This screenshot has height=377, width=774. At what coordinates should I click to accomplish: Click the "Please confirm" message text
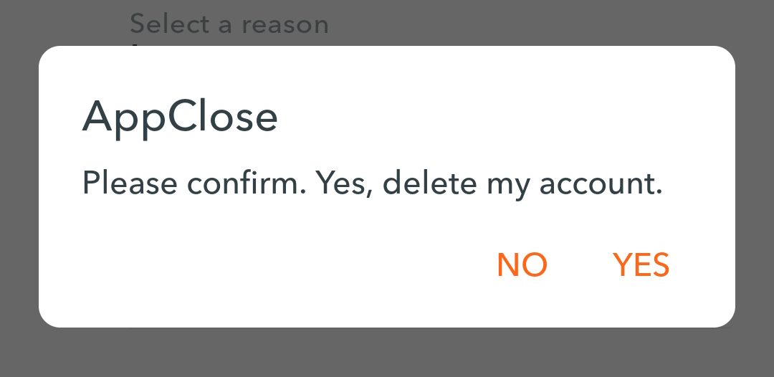[x=372, y=183]
